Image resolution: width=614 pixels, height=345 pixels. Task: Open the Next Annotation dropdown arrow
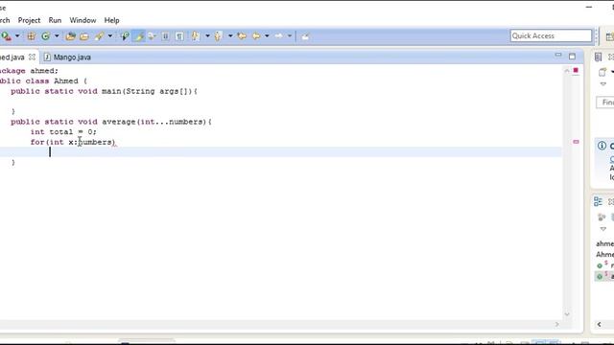click(x=207, y=36)
